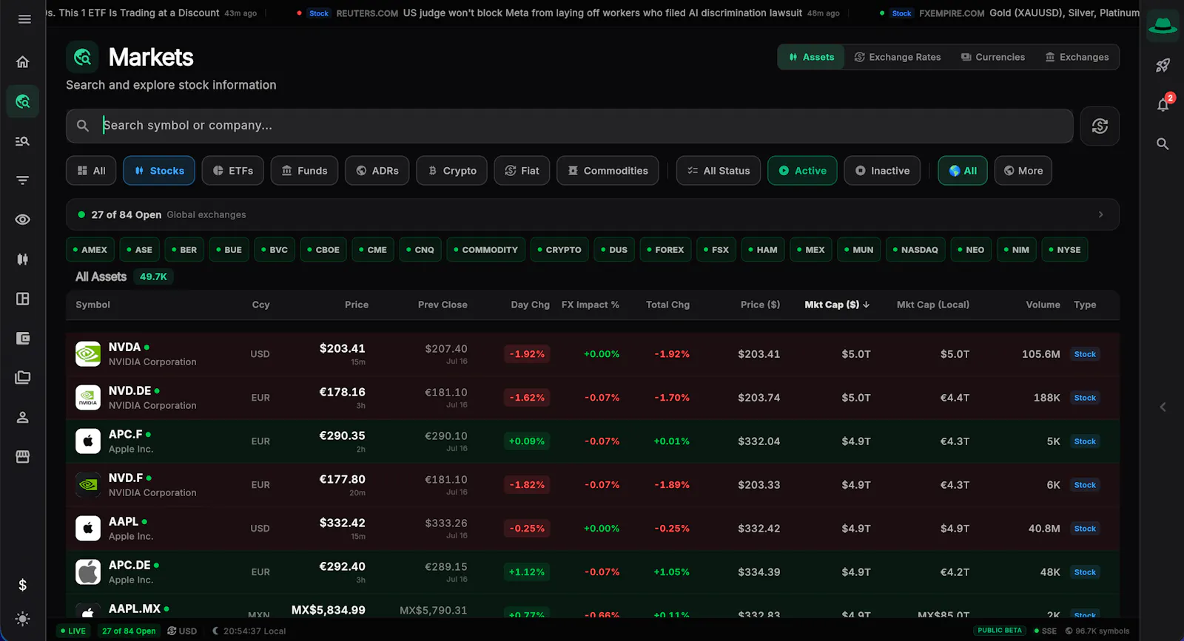The image size is (1184, 641).
Task: Open the user profile sidebar icon
Action: tap(23, 418)
